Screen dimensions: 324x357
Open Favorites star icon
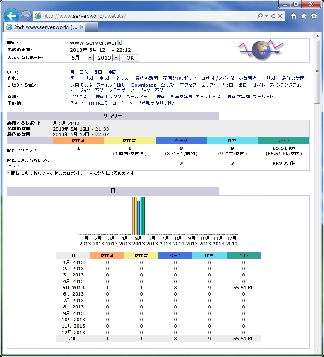tap(304, 16)
